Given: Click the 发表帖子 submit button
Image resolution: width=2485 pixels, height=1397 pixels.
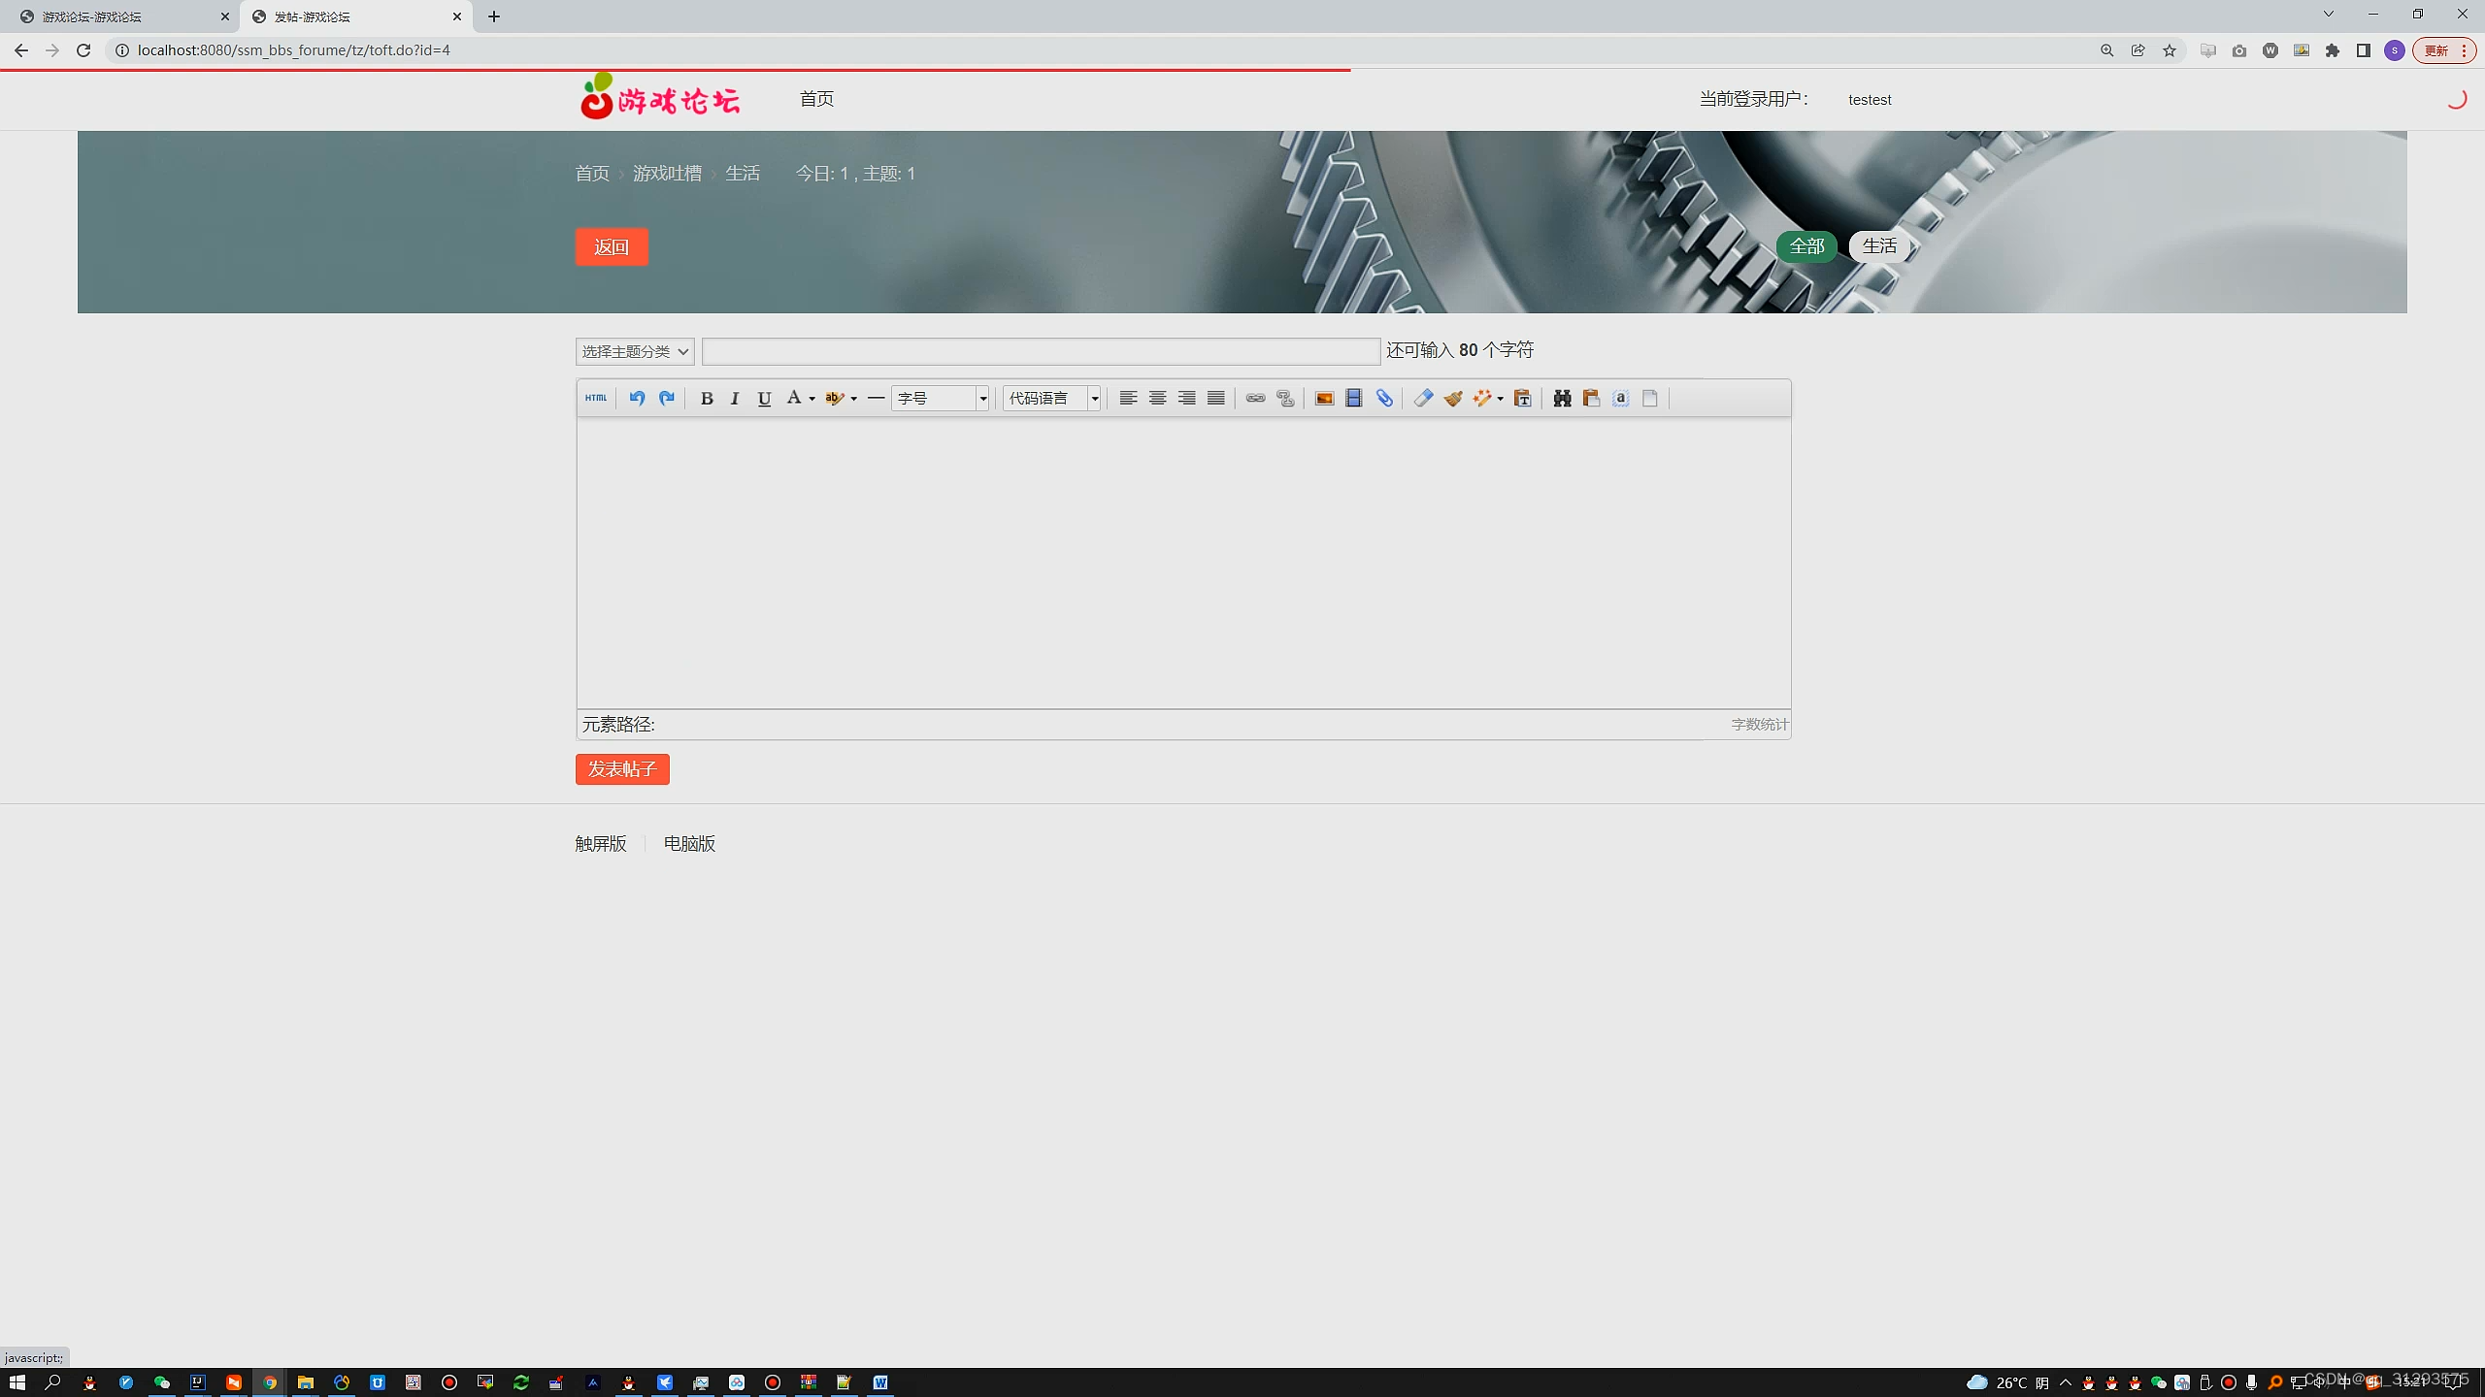Looking at the screenshot, I should click(622, 769).
